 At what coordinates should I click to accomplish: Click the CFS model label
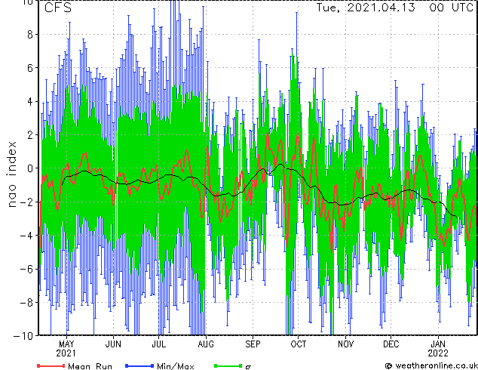coord(58,8)
